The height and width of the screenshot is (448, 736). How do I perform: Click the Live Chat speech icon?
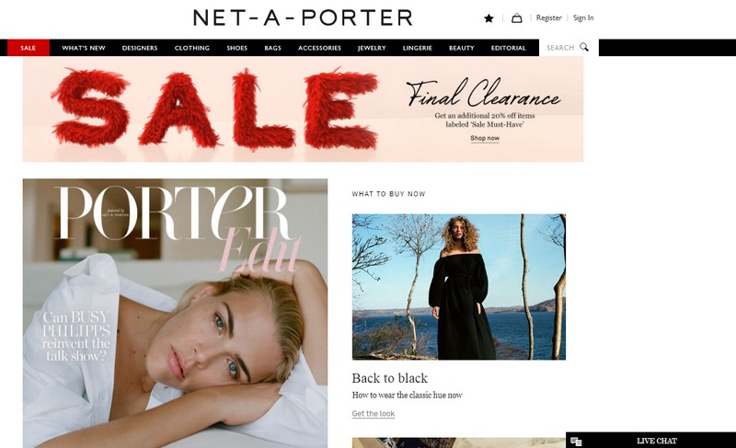pos(577,442)
